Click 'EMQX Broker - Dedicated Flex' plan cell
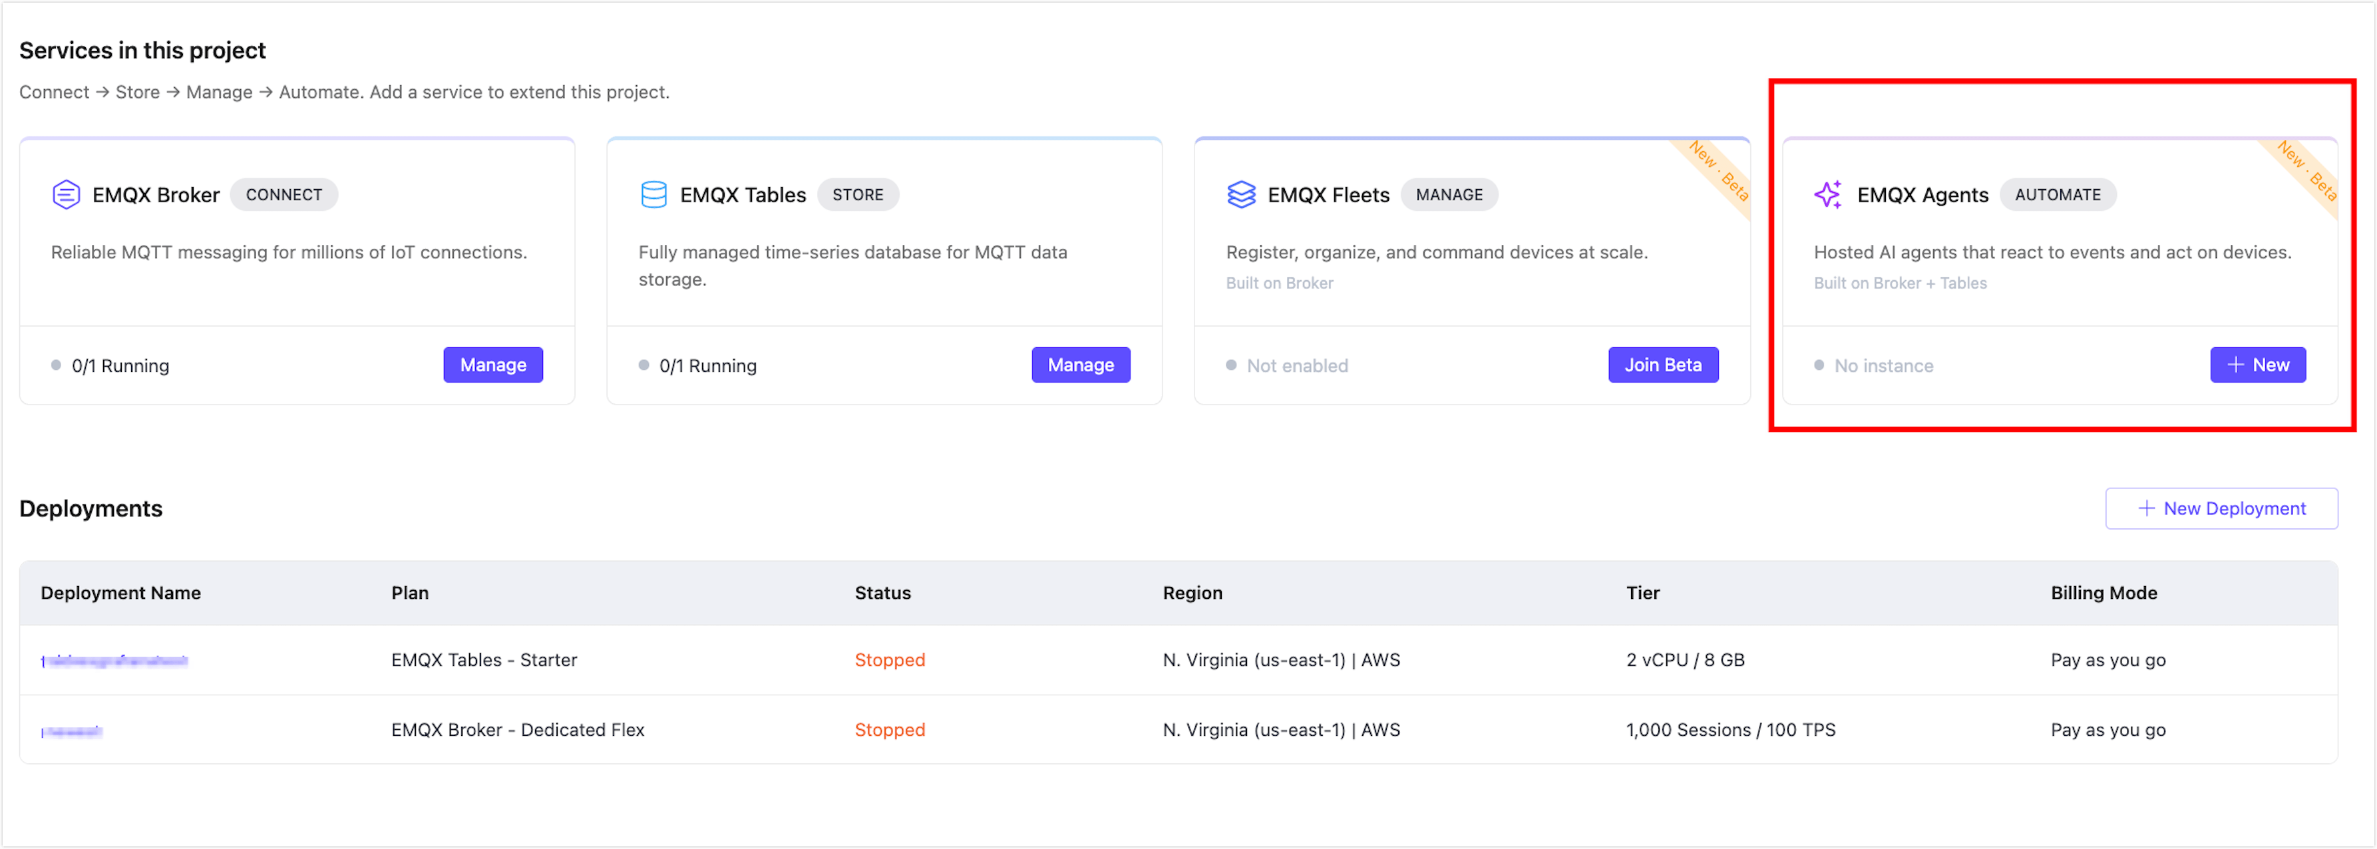 [x=518, y=730]
